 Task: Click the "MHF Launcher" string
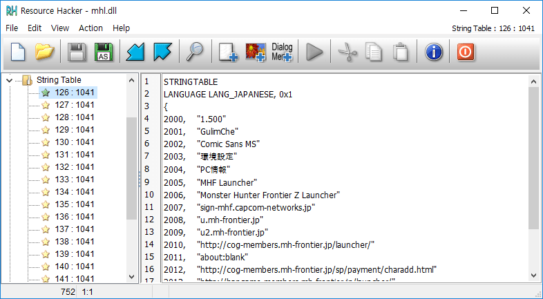point(227,183)
